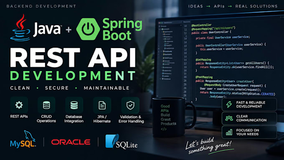The image size is (284, 160).
Task: Click the Spring Boot green wordmark
Action: (x=122, y=29)
